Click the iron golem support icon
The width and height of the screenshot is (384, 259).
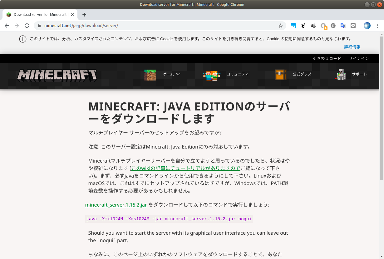tap(341, 75)
